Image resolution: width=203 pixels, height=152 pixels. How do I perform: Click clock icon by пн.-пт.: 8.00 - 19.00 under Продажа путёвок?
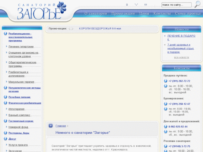[x=166, y=86]
